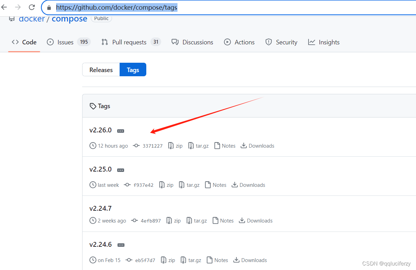416x270 pixels.
Task: Click the browser forward arrow
Action: coord(18,7)
